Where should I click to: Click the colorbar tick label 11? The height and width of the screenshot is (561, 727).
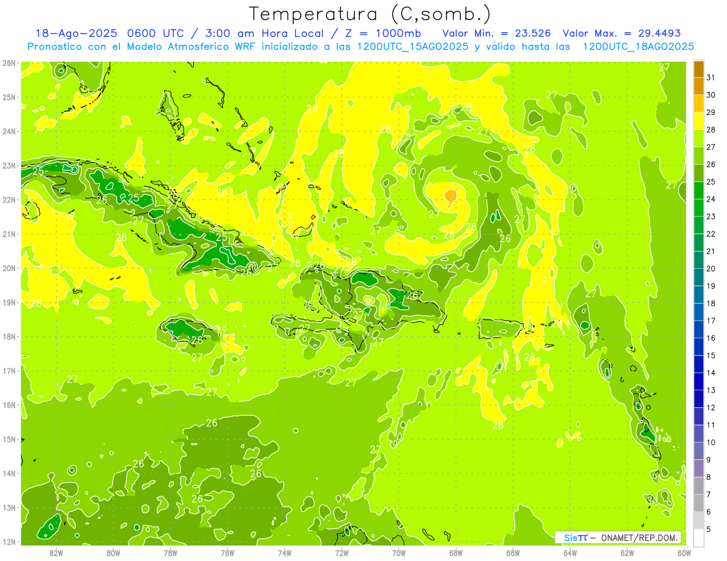[x=711, y=425]
